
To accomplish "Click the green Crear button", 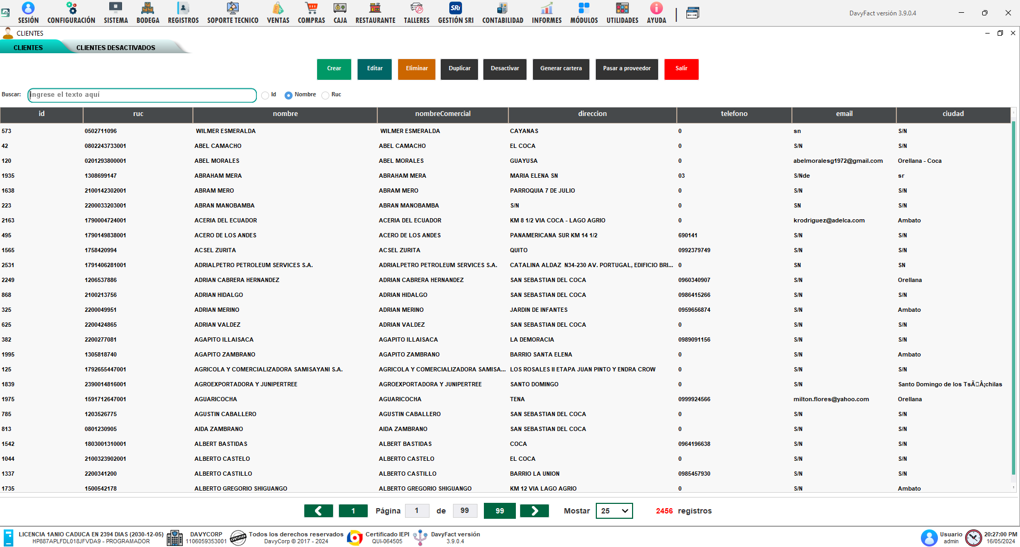I will click(334, 69).
